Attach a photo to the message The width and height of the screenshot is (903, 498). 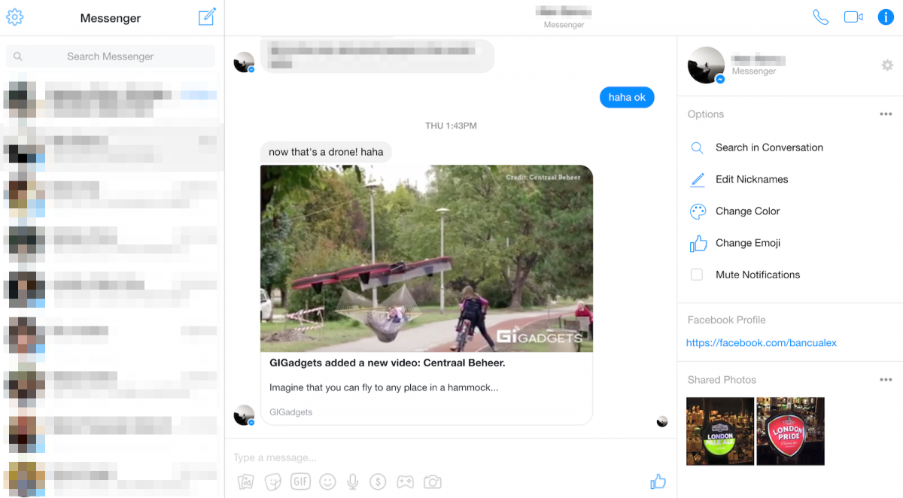245,481
